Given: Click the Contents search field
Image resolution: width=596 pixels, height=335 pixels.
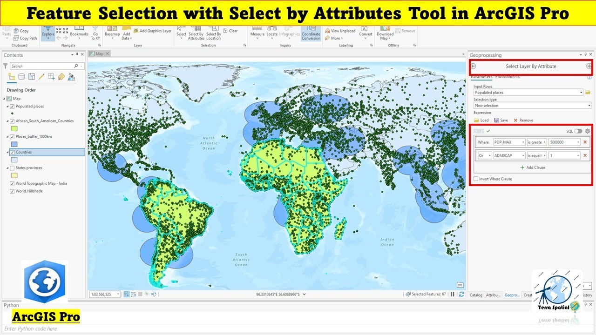Looking at the screenshot, I should tap(47, 66).
